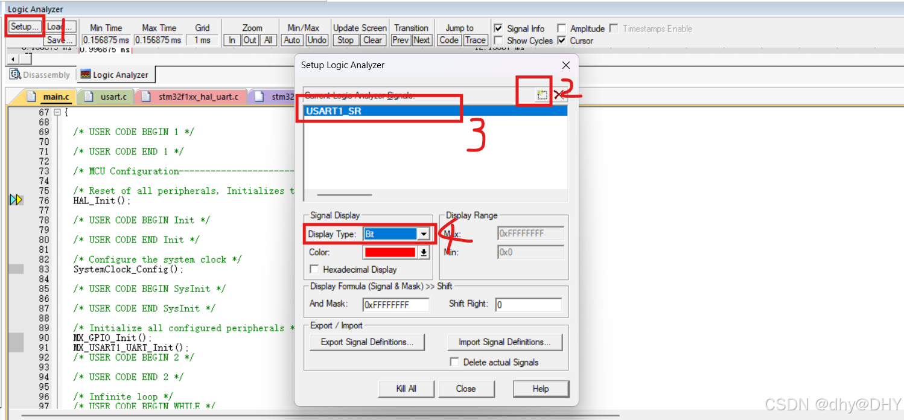Check the Delete actual Signals option
Viewport: 904px width, 420px height.
point(454,362)
